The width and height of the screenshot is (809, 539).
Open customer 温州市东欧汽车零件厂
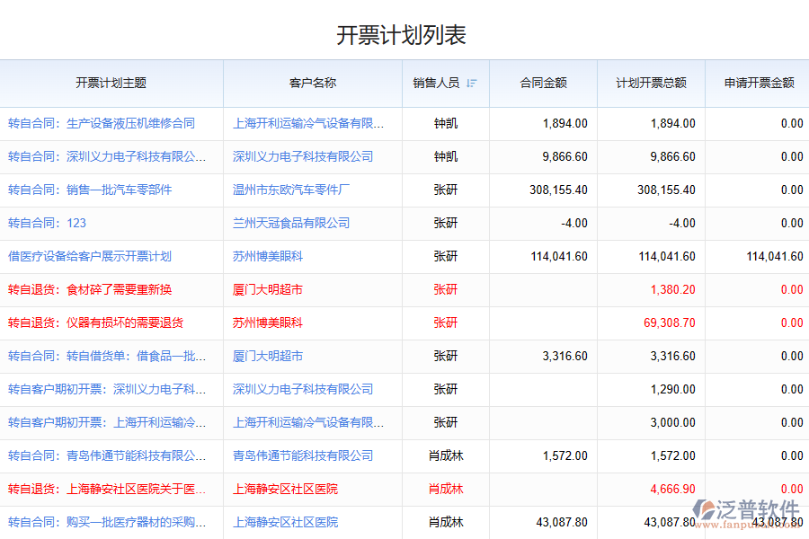coord(291,190)
